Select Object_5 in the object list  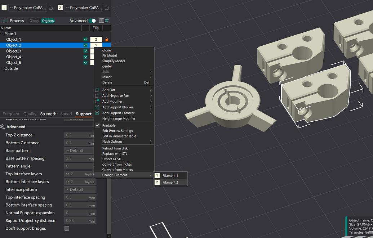point(14,63)
